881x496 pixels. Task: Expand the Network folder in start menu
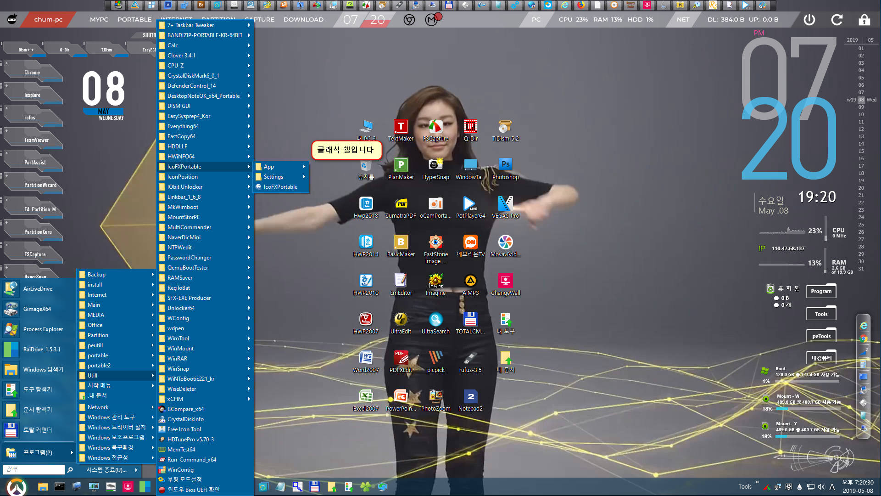[116, 407]
